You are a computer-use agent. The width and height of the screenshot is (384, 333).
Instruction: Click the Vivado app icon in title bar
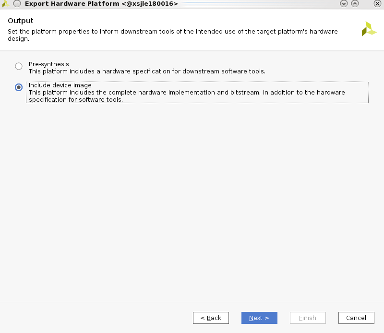[5, 4]
